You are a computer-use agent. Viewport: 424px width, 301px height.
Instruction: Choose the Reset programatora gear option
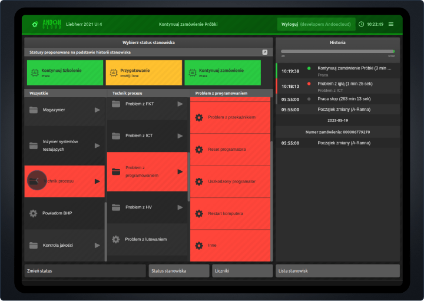(230, 150)
